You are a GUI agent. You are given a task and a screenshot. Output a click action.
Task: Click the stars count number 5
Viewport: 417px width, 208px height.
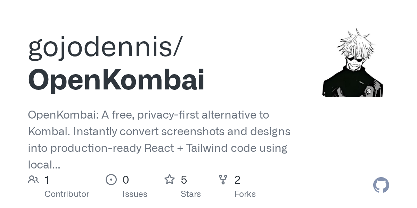(184, 180)
